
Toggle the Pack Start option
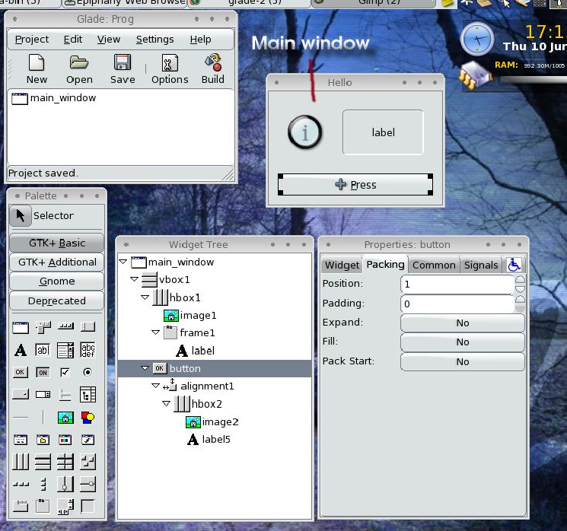click(x=463, y=361)
